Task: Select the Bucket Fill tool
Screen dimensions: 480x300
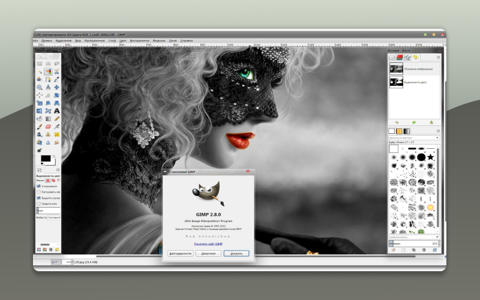Action: click(40, 119)
